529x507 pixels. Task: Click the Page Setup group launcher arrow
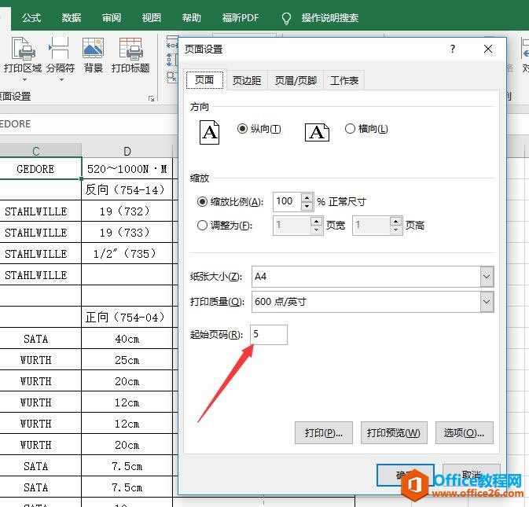click(151, 98)
